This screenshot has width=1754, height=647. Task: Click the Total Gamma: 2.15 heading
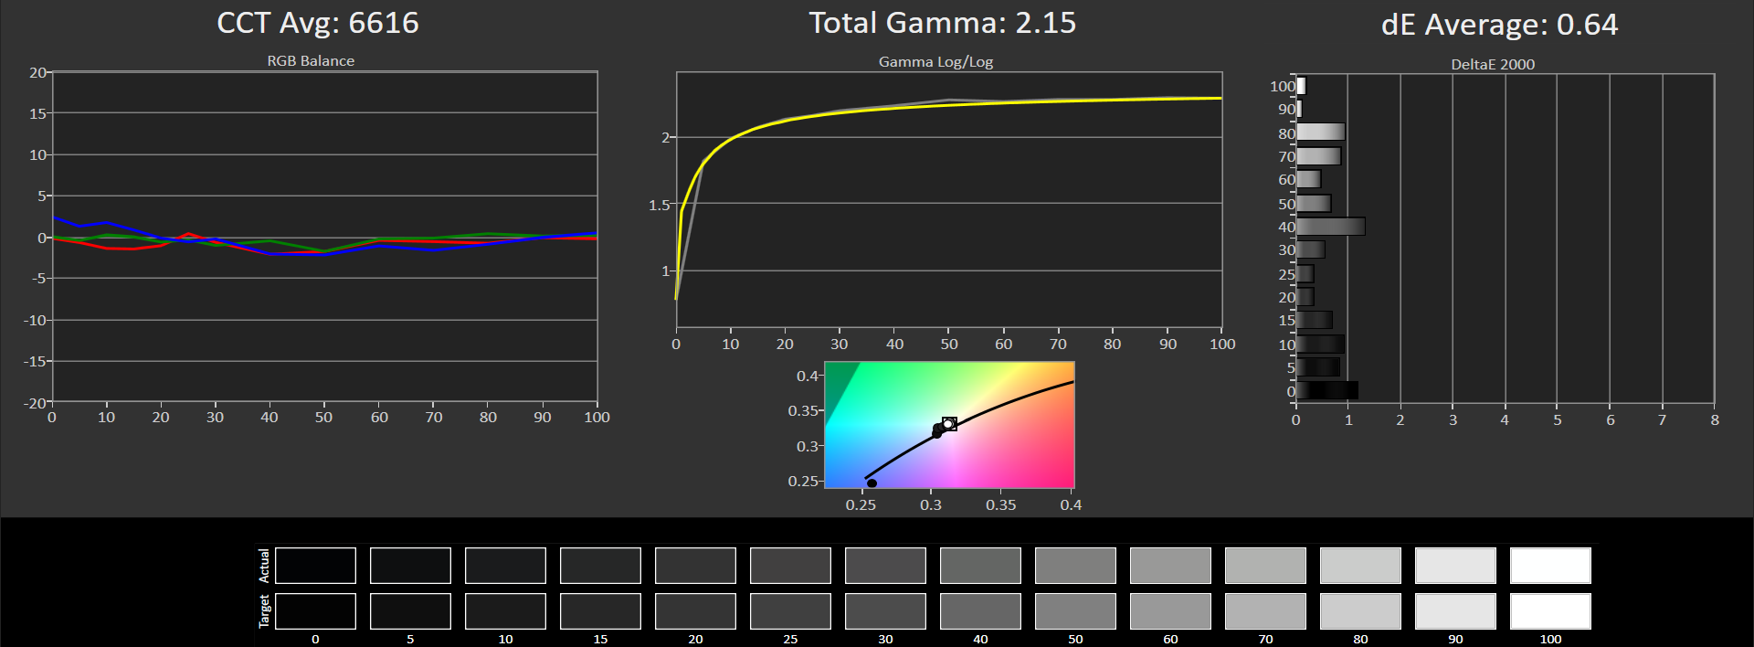pyautogui.click(x=943, y=23)
